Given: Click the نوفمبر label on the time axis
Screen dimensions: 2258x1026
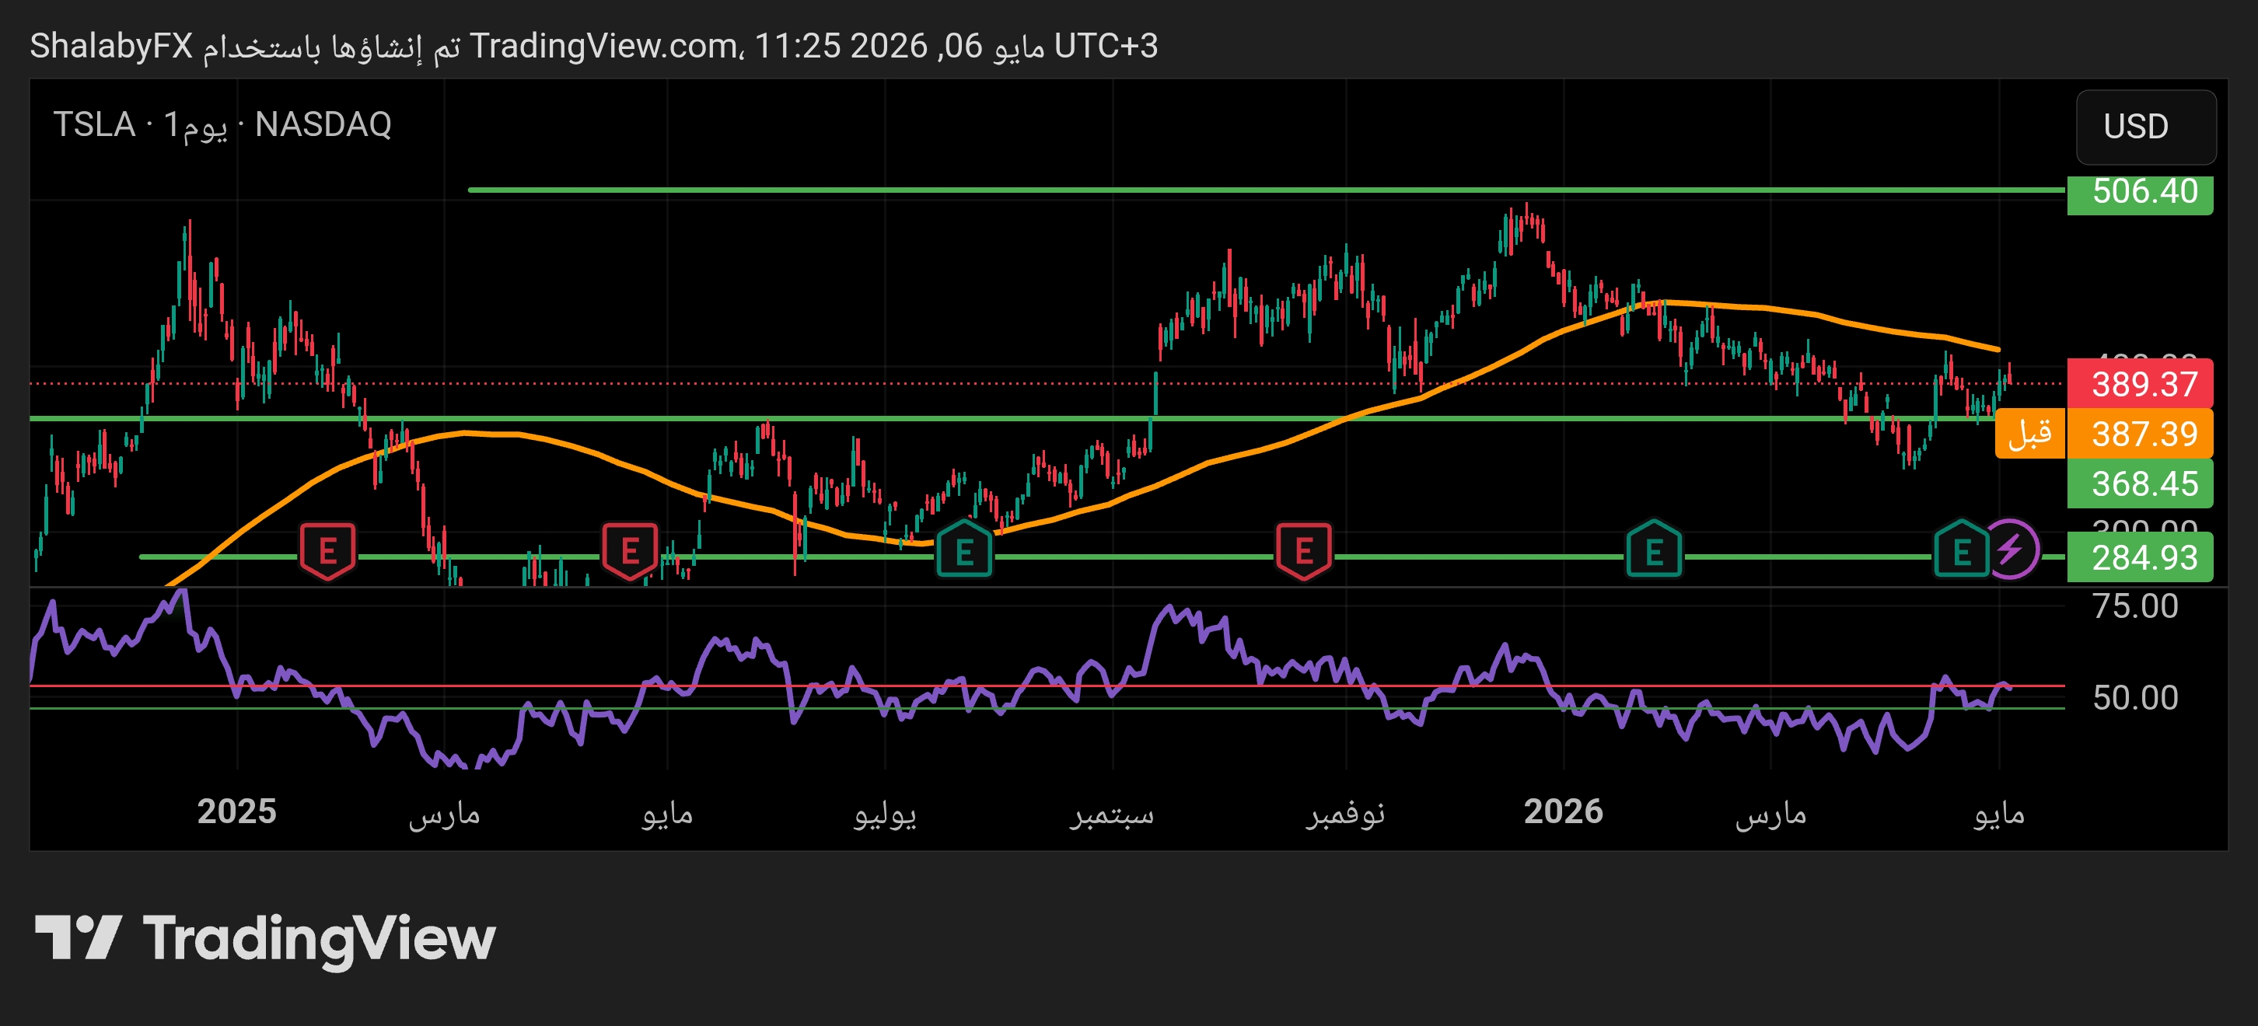Looking at the screenshot, I should pos(1344,813).
